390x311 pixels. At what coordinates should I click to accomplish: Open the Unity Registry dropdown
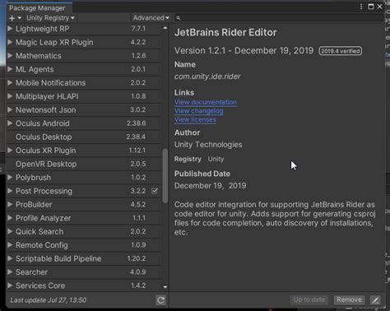[x=50, y=18]
